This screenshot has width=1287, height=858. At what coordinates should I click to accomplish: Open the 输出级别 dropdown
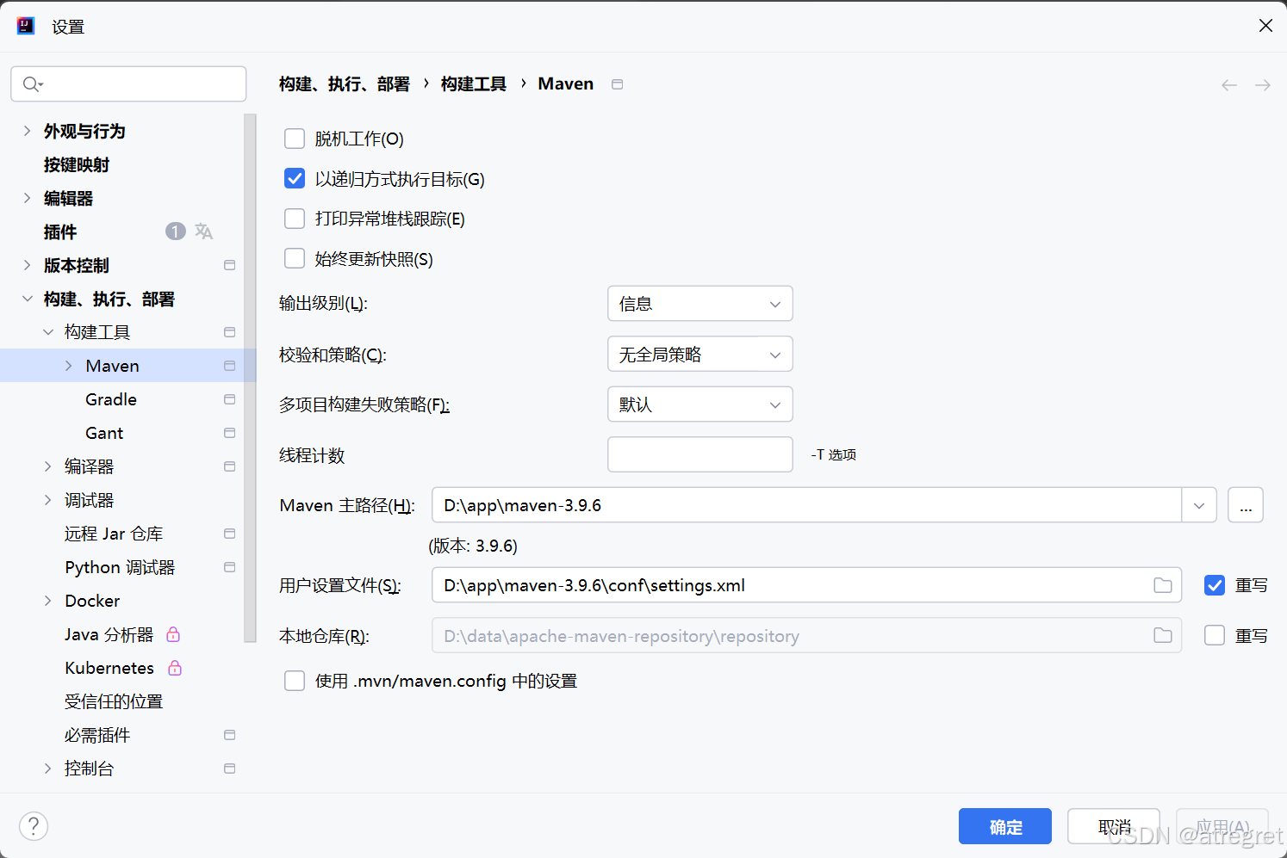click(700, 304)
